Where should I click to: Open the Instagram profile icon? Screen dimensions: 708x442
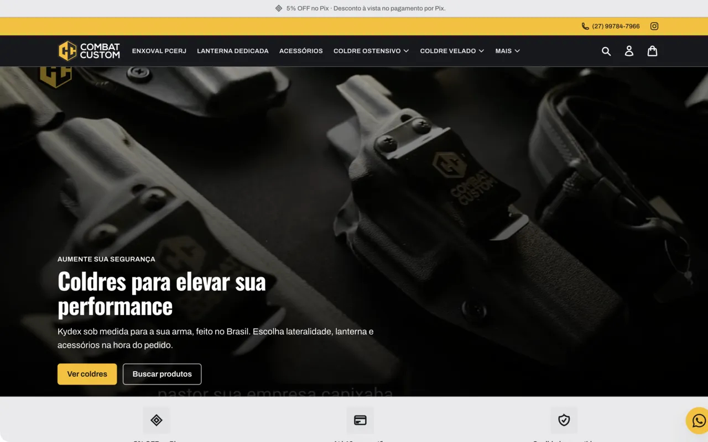pos(654,26)
